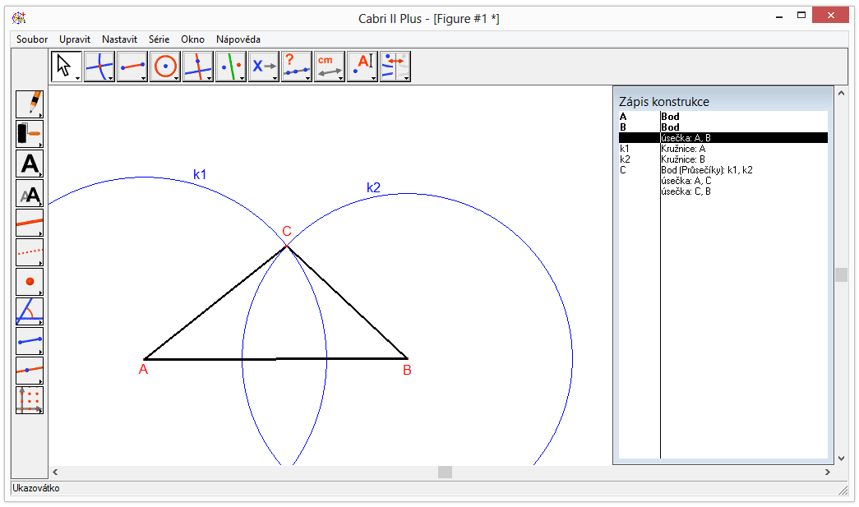Click the vertical scrollbar down arrow

[842, 459]
